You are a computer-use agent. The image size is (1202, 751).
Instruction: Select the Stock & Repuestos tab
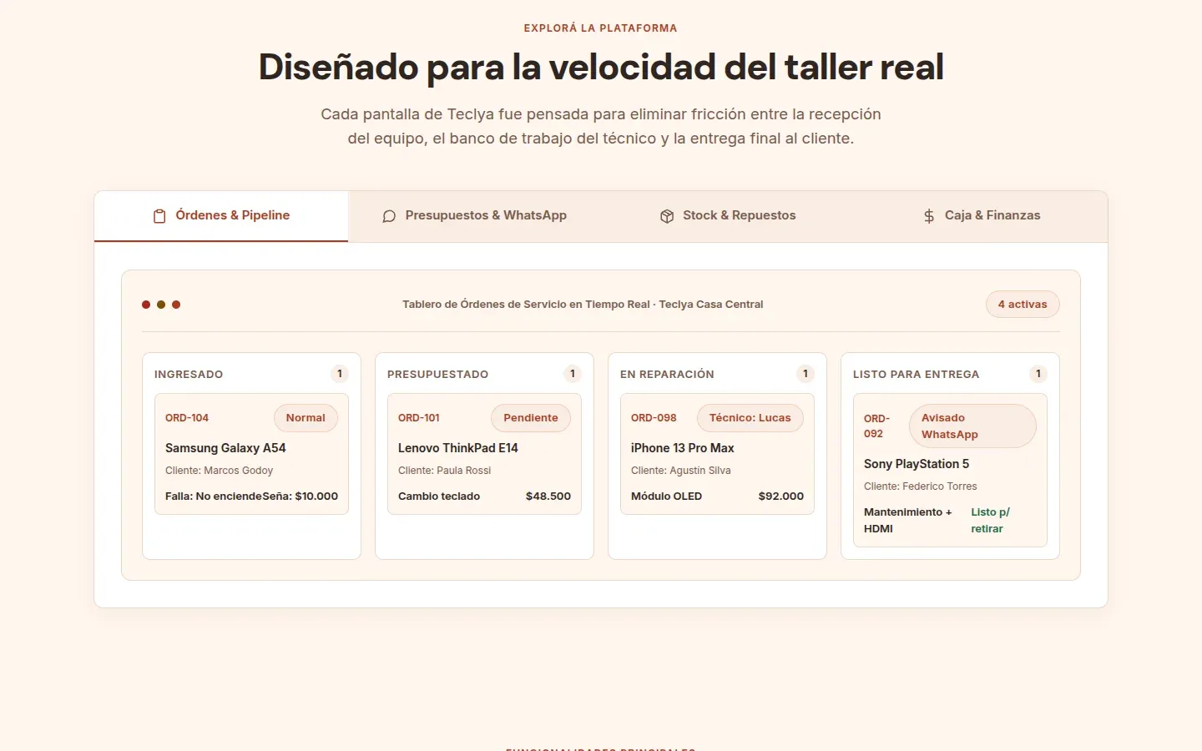pyautogui.click(x=728, y=216)
